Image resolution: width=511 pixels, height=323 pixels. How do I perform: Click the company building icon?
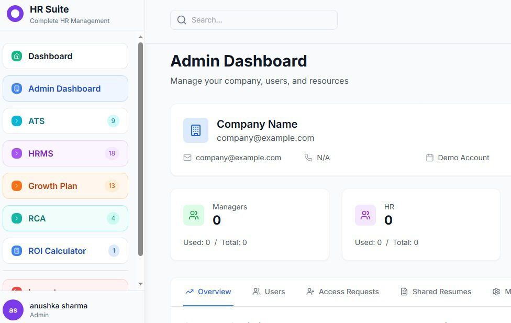(196, 130)
